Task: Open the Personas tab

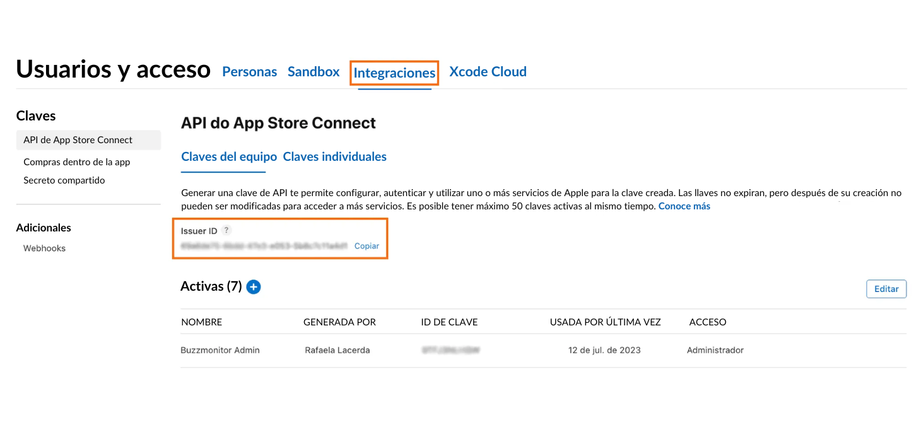Action: click(249, 72)
